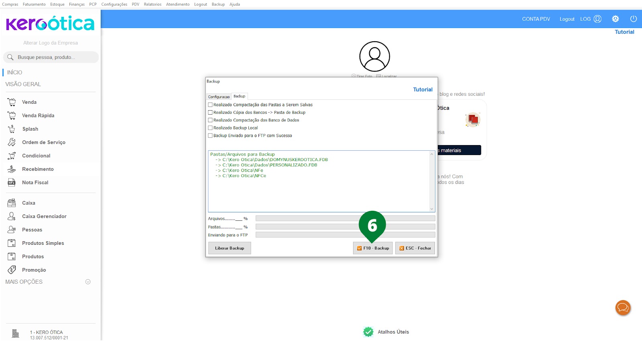Open the Configurações menu
This screenshot has width=642, height=341.
click(114, 4)
